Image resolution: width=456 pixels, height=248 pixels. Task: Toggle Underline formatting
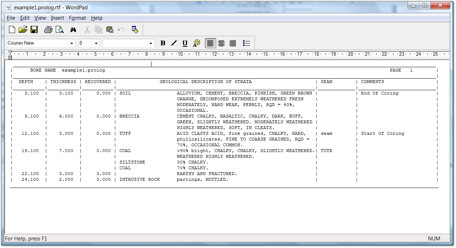coord(185,43)
